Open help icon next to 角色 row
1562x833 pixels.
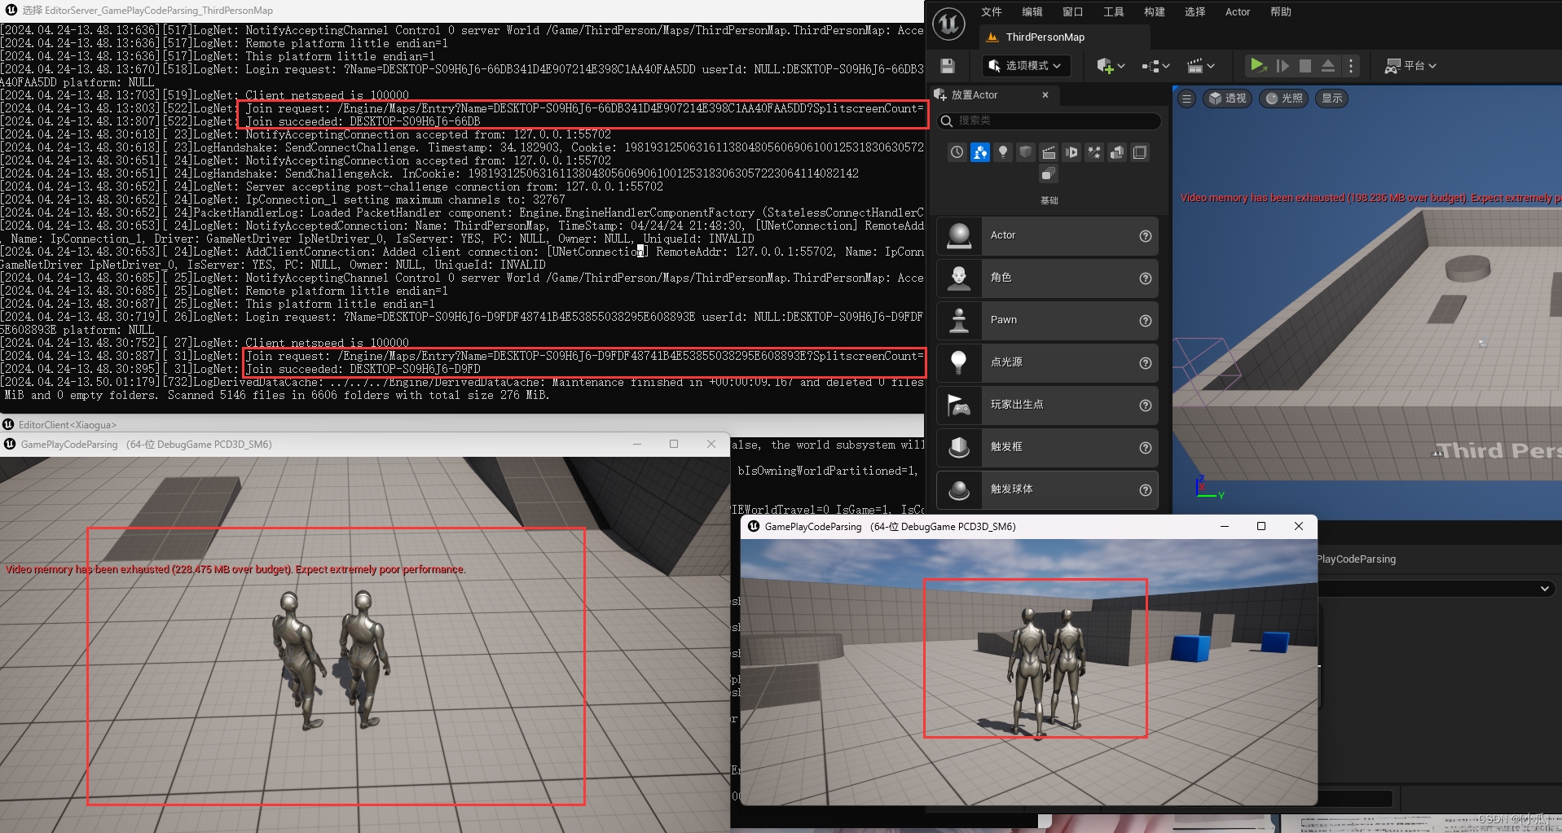[x=1146, y=278]
